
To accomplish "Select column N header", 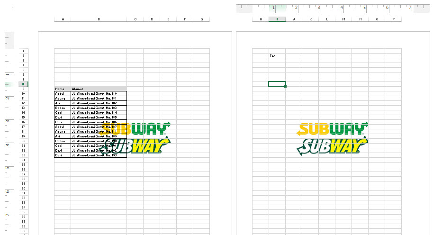I will pos(360,19).
